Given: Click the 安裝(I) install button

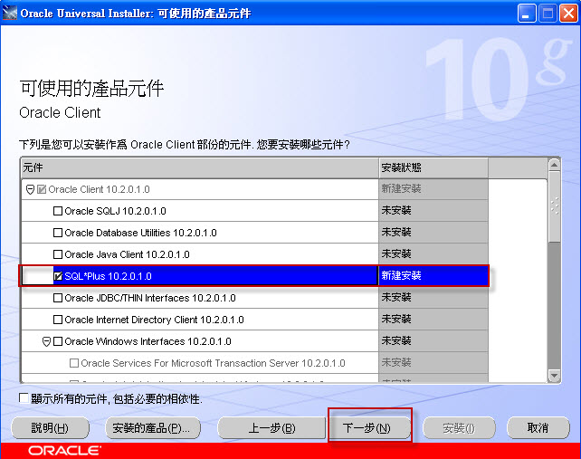Looking at the screenshot, I should pos(459,428).
